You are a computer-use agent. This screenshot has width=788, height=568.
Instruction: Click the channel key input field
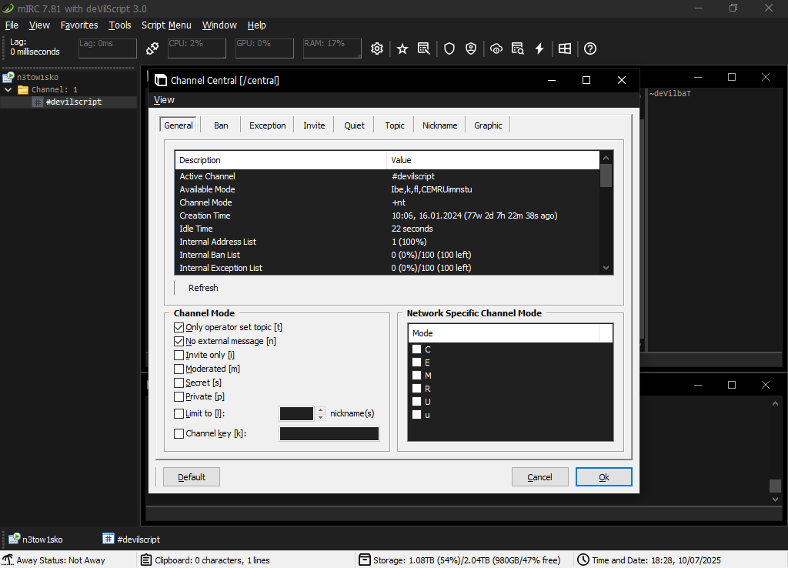click(329, 434)
